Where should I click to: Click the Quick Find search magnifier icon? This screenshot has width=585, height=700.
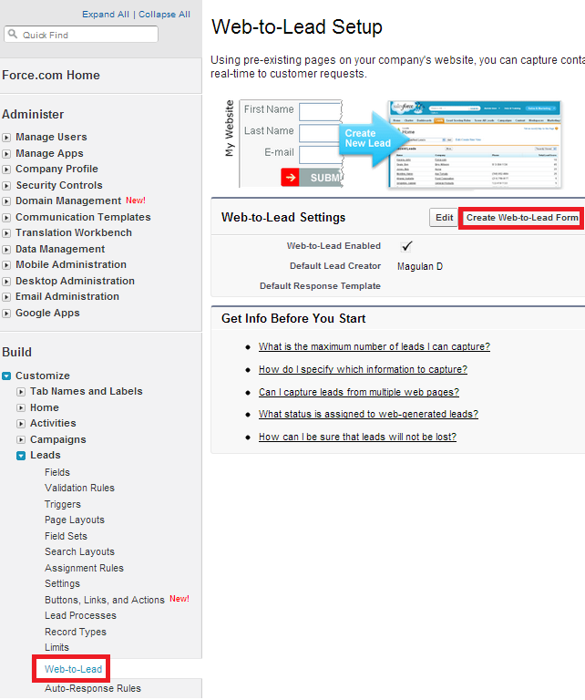pyautogui.click(x=13, y=35)
